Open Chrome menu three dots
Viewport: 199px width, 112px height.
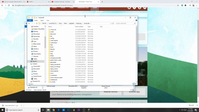point(197,5)
